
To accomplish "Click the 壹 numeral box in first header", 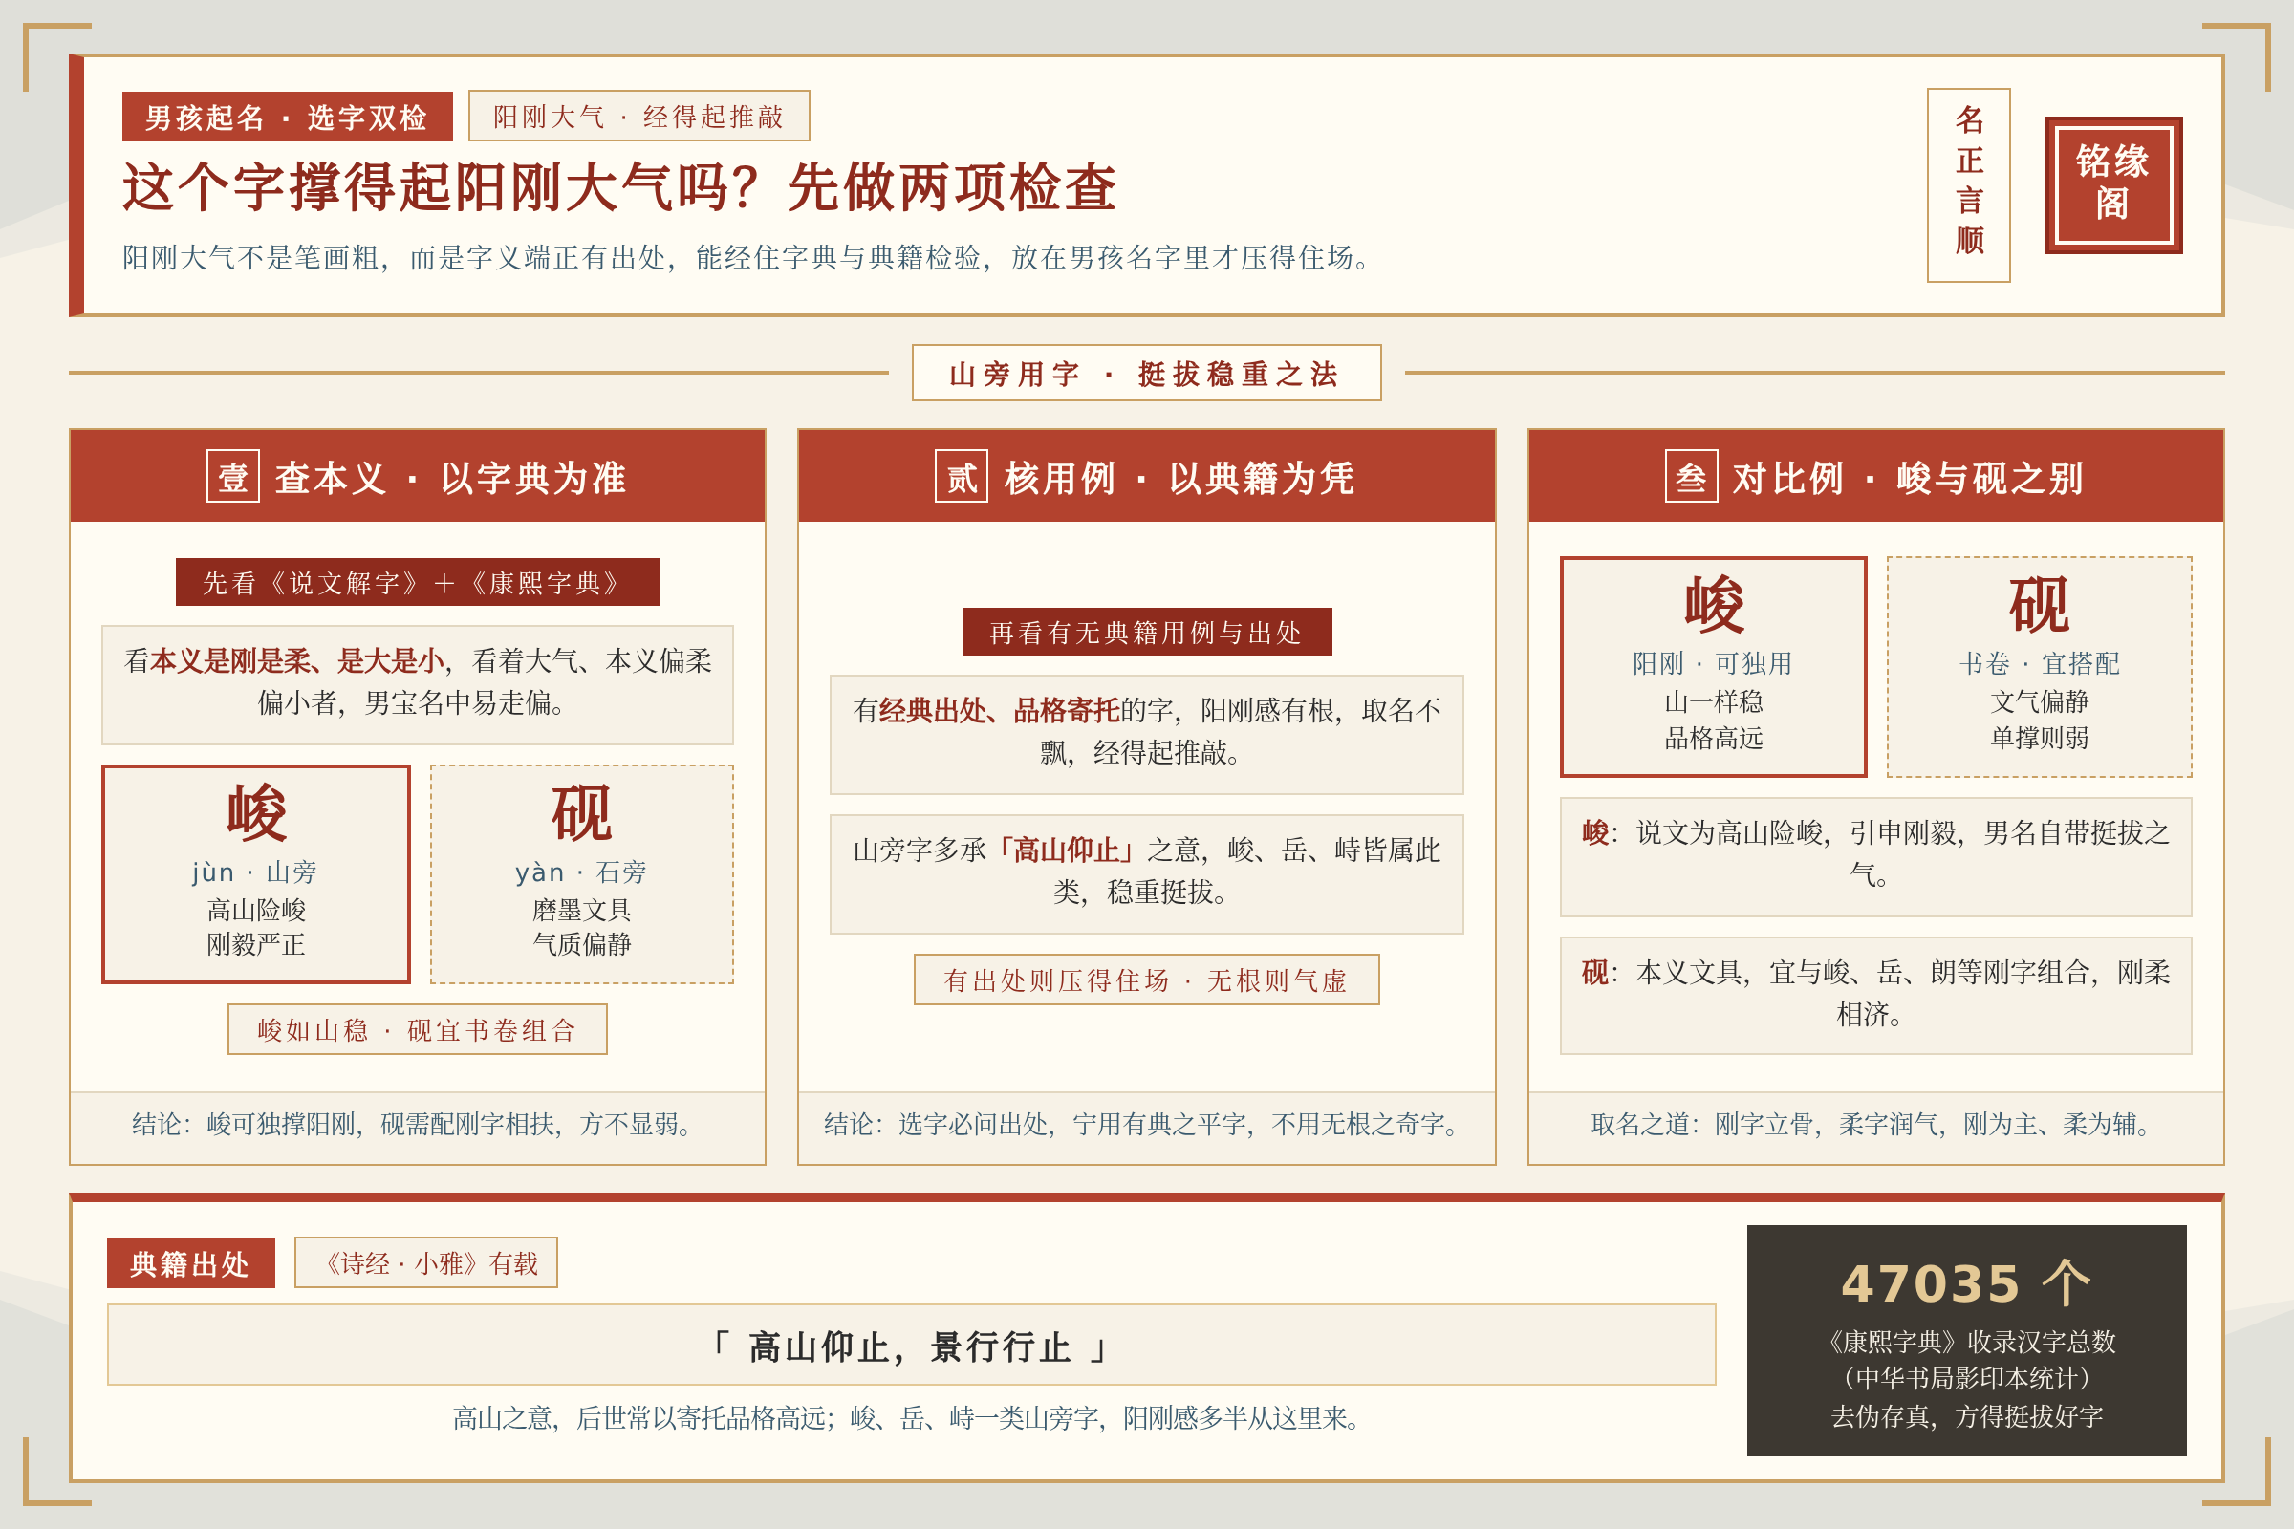I will pyautogui.click(x=233, y=476).
